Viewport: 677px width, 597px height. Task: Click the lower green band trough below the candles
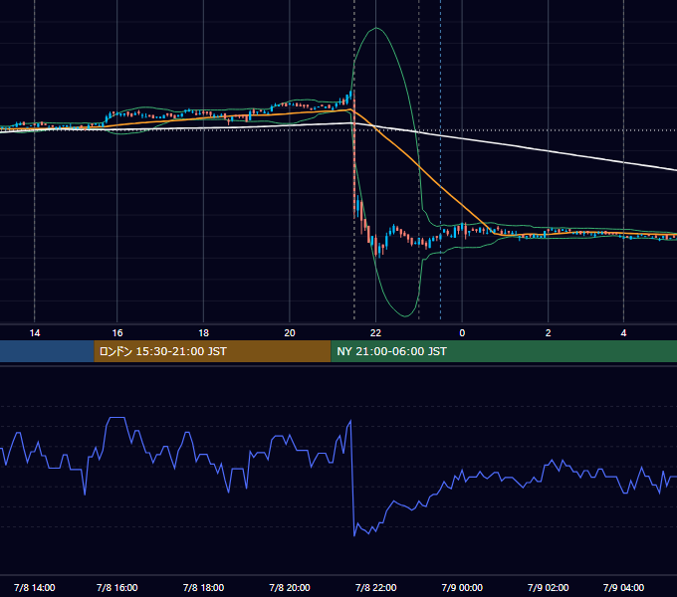pyautogui.click(x=405, y=316)
